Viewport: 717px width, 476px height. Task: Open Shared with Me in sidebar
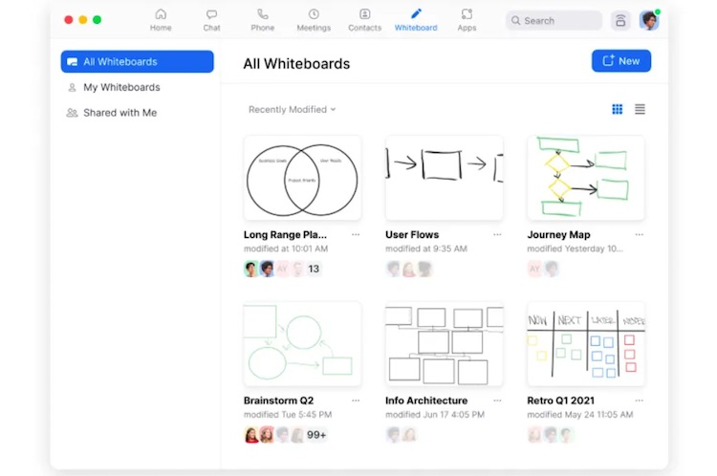[119, 113]
